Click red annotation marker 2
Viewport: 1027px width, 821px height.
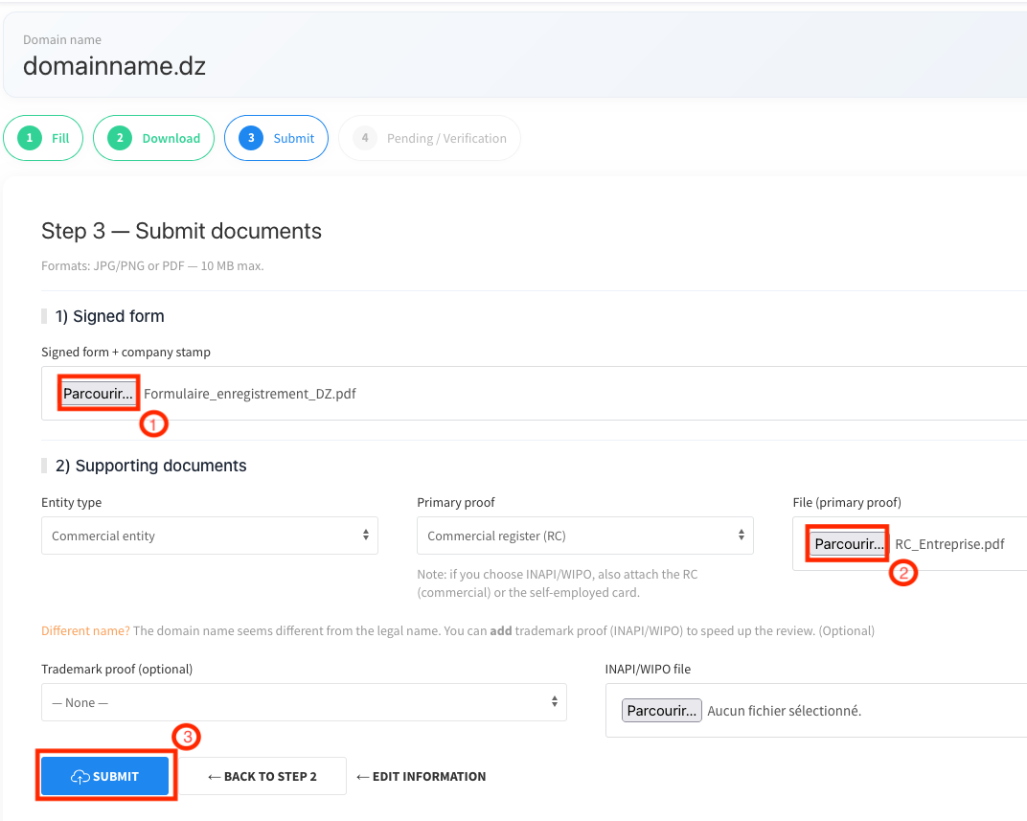pos(904,573)
